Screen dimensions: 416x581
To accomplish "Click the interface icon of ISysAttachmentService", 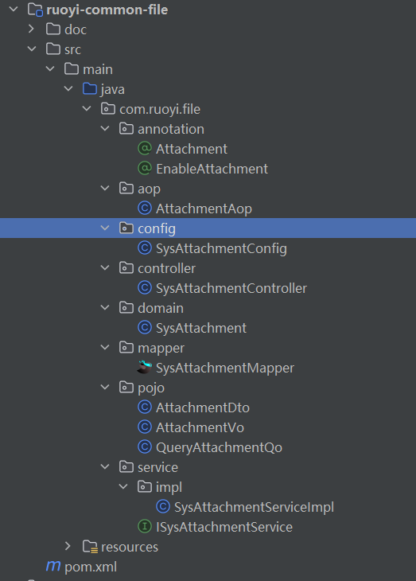I will tap(145, 527).
